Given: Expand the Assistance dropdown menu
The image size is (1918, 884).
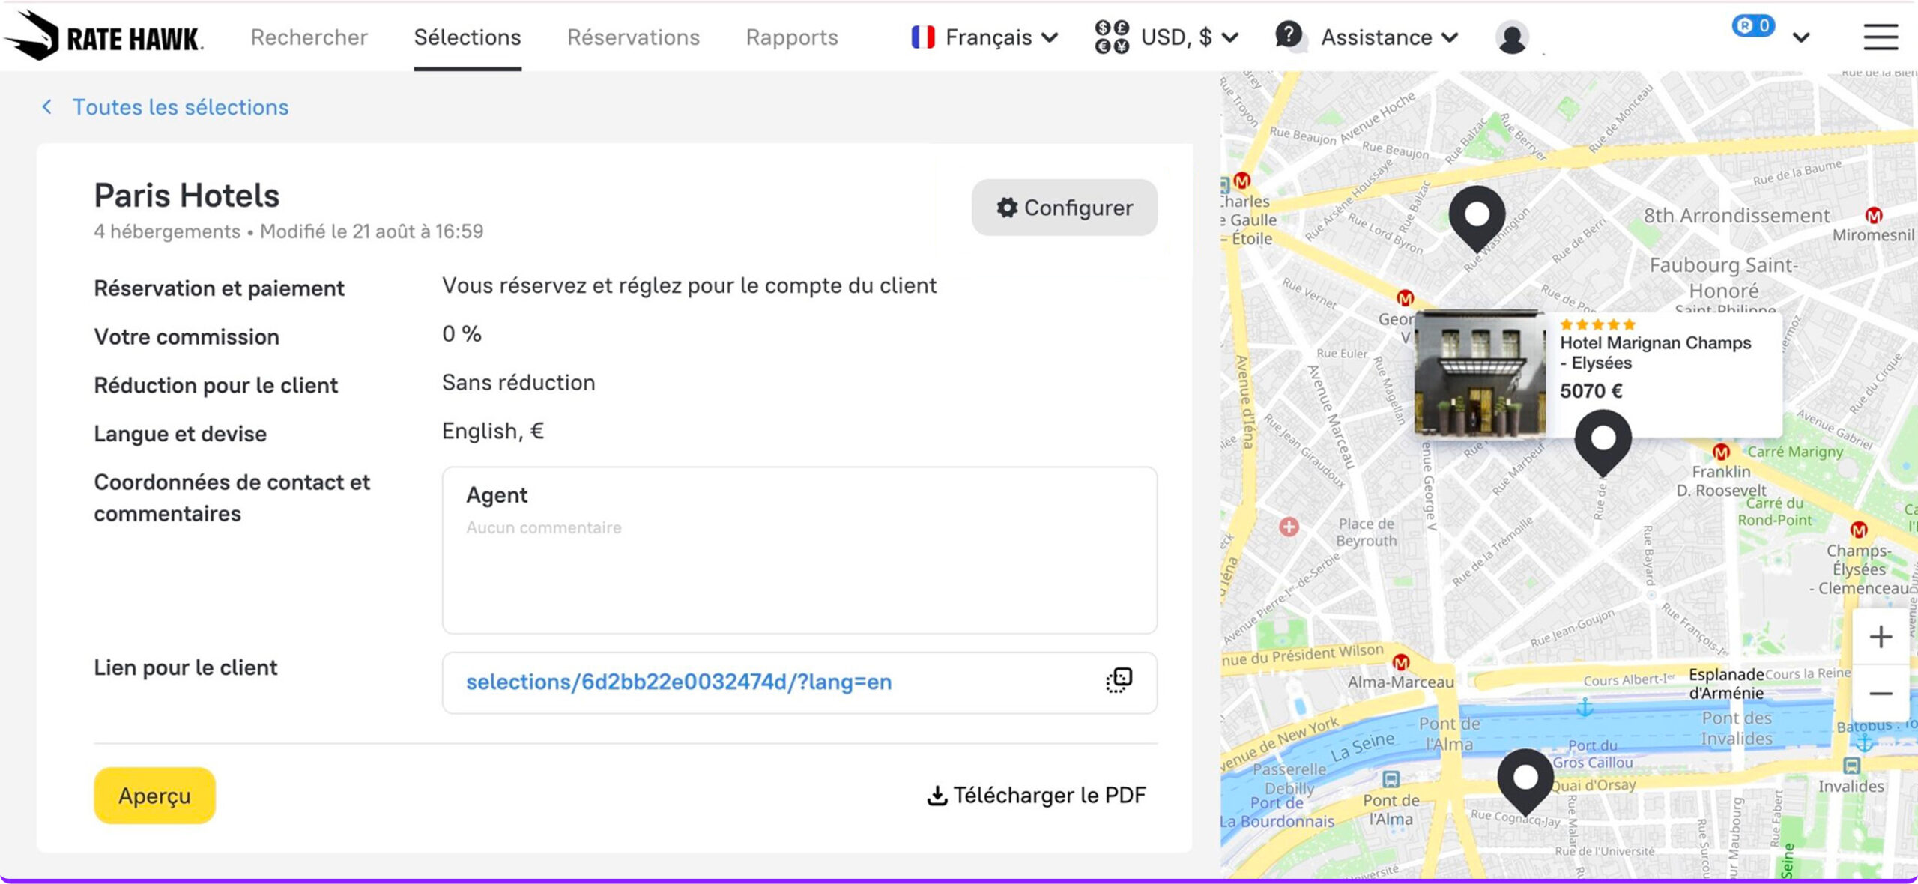Looking at the screenshot, I should [1367, 37].
